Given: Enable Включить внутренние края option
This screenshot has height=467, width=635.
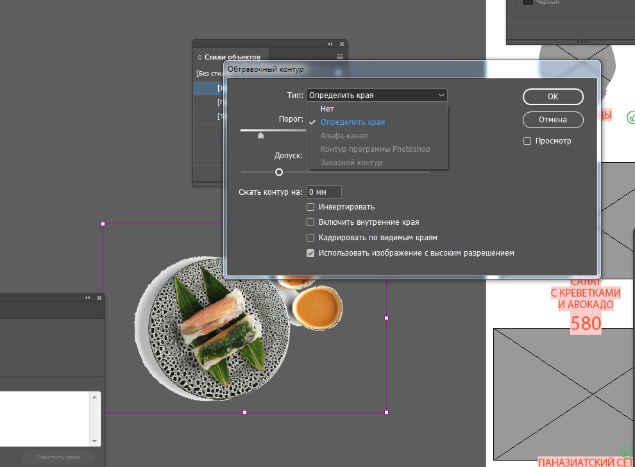Looking at the screenshot, I should pos(310,222).
